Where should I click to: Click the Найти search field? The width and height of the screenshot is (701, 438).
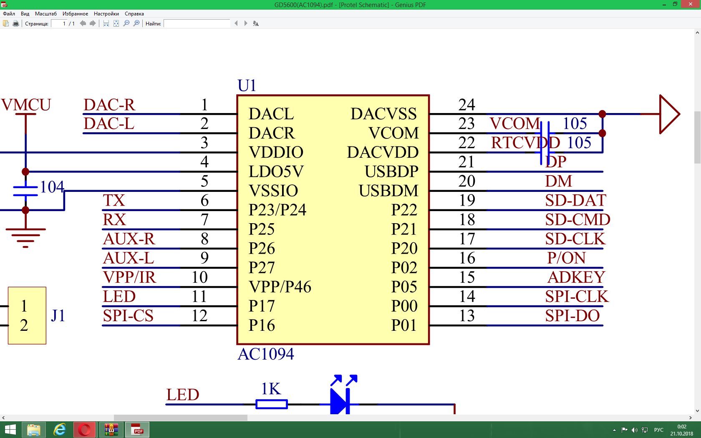197,23
